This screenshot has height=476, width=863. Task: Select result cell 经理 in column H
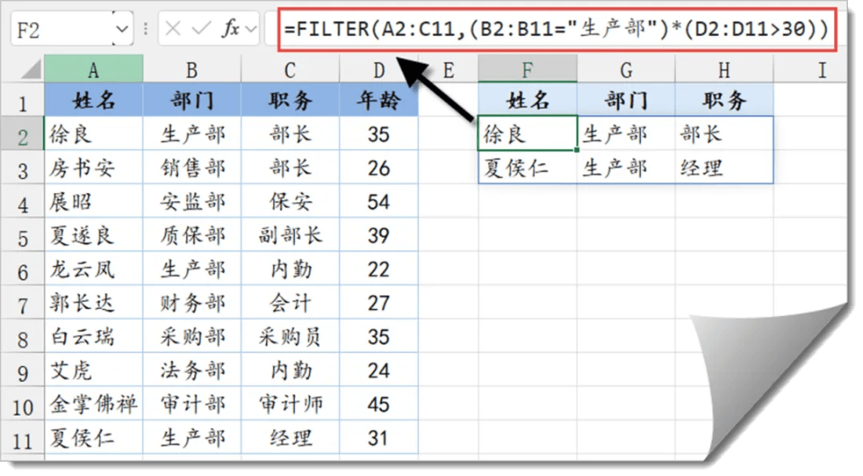coord(724,168)
